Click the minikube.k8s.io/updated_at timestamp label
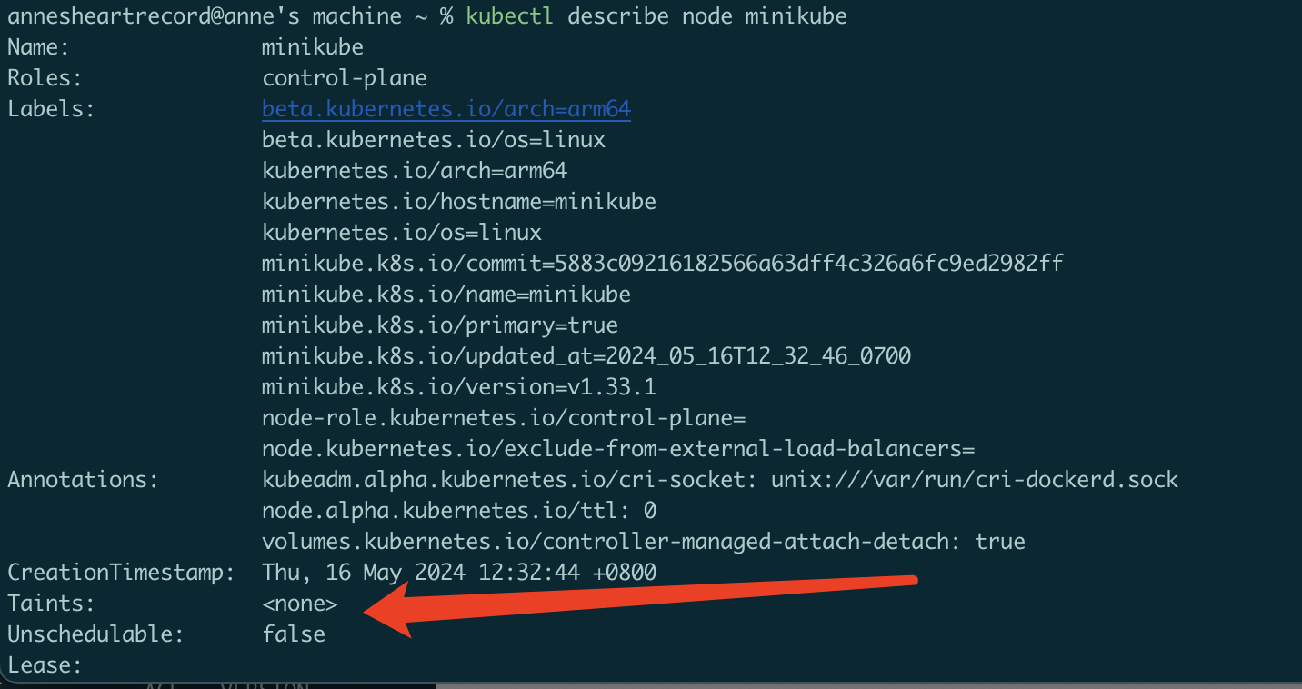1302x689 pixels. [586, 356]
